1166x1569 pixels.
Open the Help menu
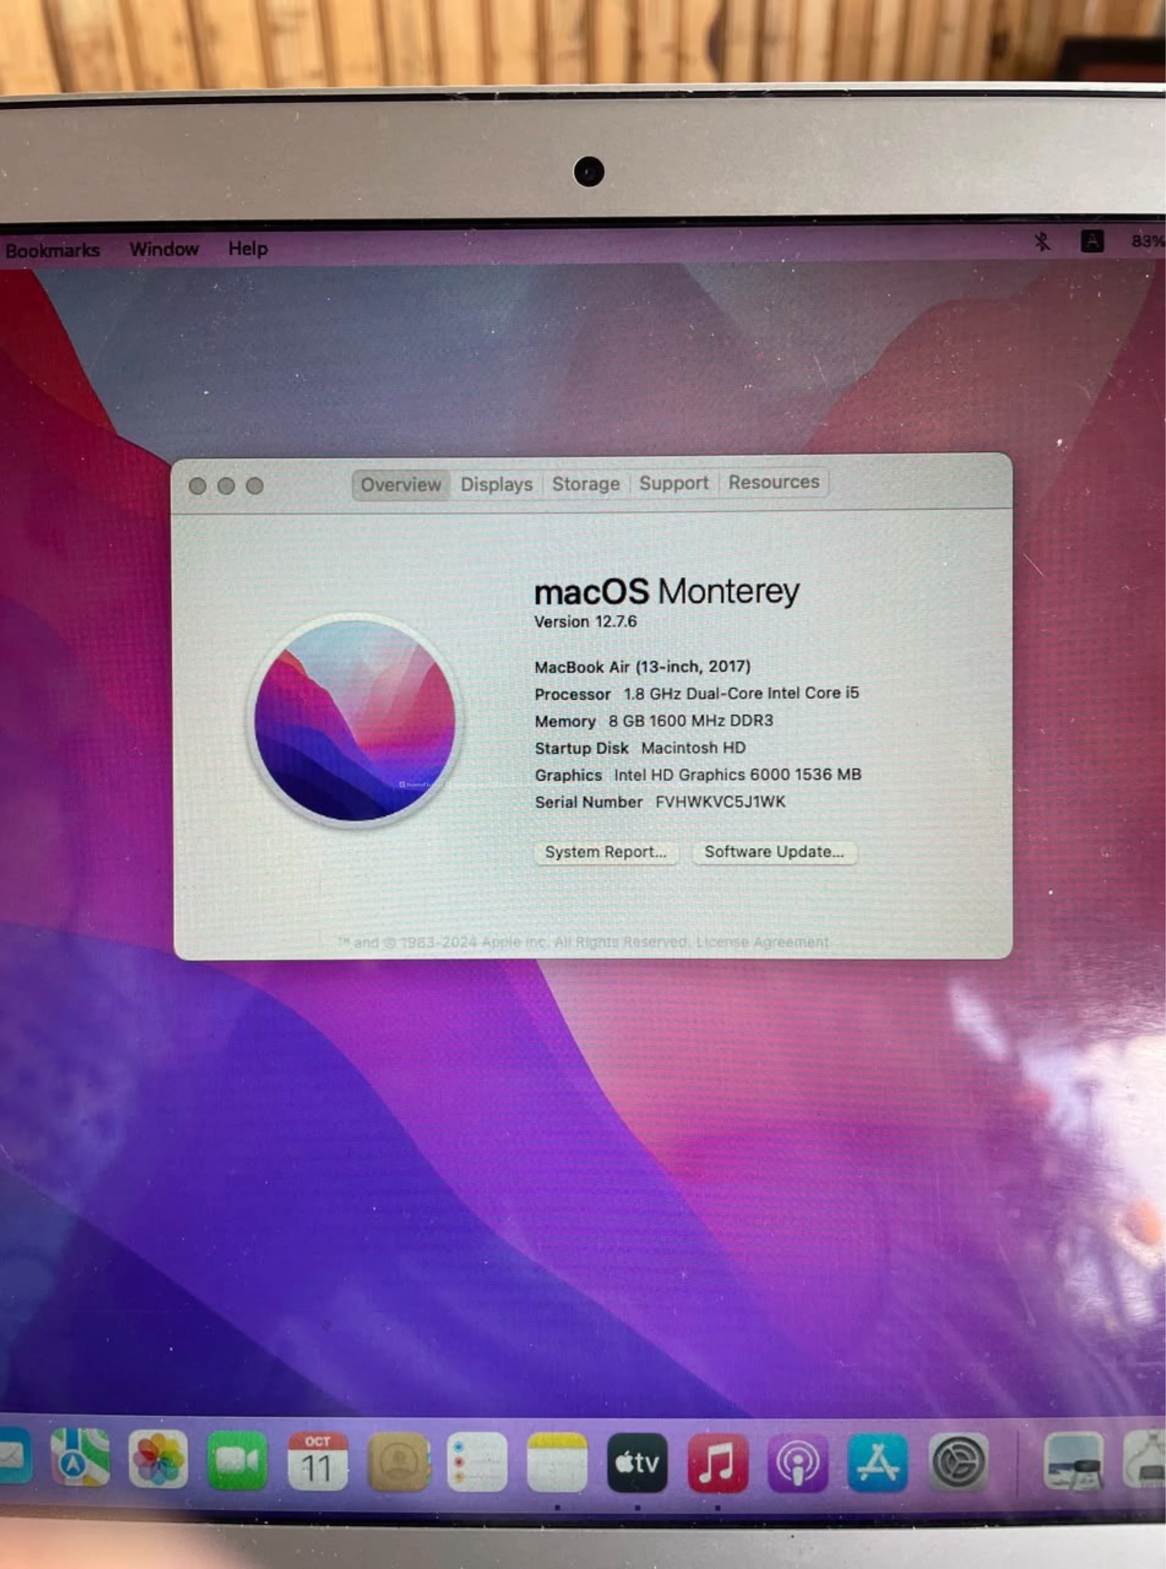(248, 248)
